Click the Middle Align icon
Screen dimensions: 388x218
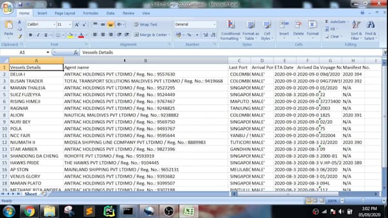pos(103,24)
